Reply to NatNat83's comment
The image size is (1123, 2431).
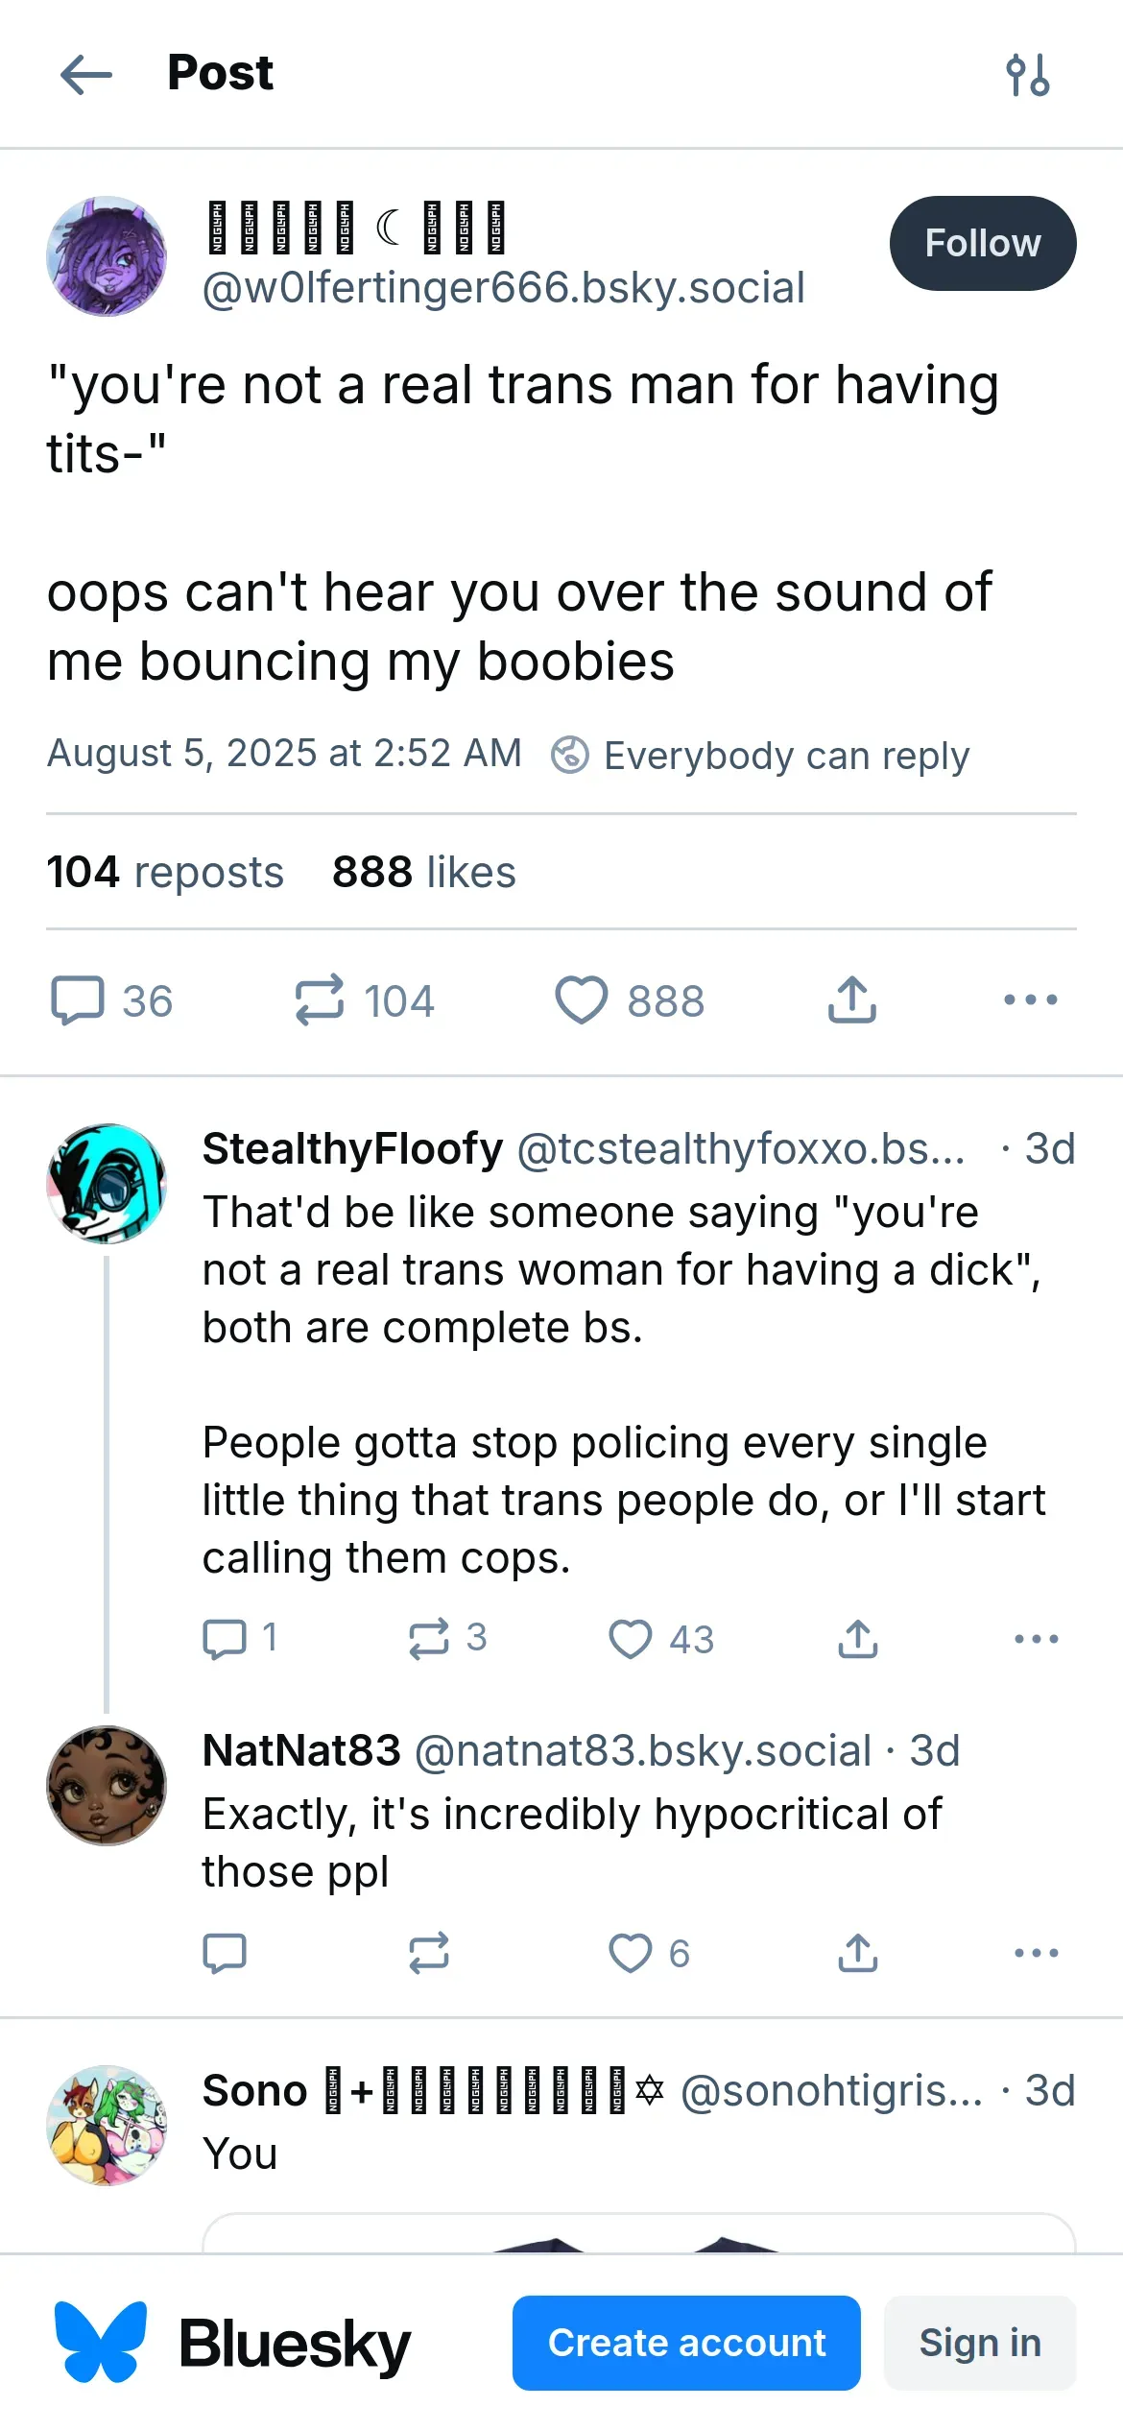(x=225, y=1953)
